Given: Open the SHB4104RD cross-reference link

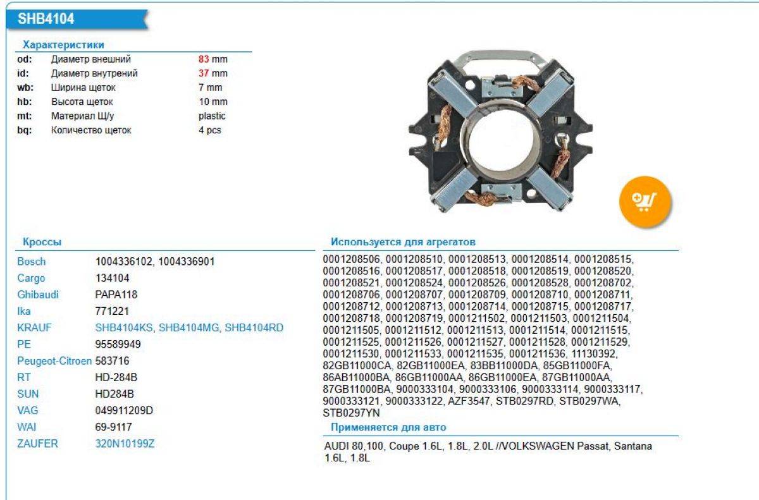Looking at the screenshot, I should pyautogui.click(x=254, y=327).
